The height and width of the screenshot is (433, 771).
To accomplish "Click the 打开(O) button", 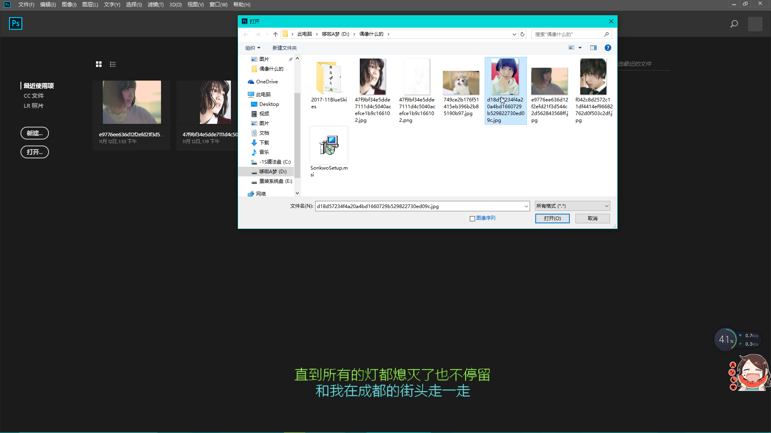I will tap(552, 219).
